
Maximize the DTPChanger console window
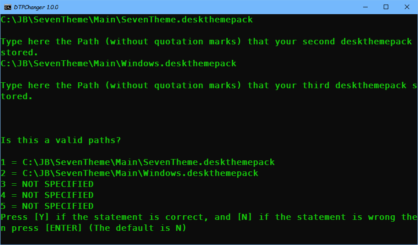click(386, 7)
